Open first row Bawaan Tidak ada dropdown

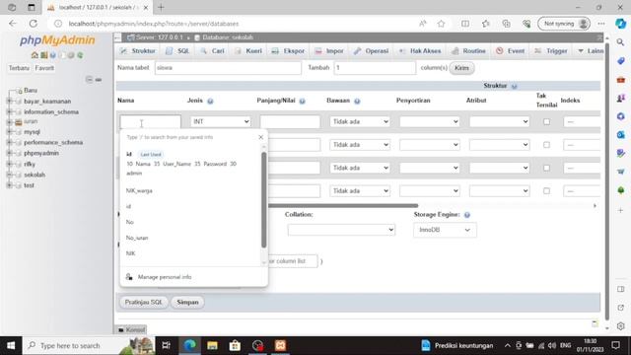point(360,121)
